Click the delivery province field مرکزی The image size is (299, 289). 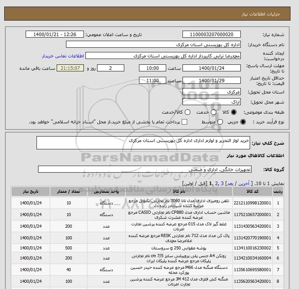click(212, 92)
